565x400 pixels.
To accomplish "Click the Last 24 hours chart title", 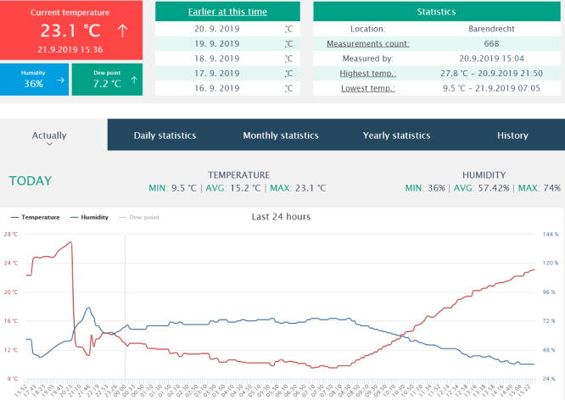I will coord(281,217).
